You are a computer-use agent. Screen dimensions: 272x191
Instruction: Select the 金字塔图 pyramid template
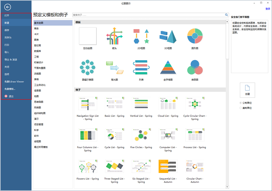pos(168,67)
